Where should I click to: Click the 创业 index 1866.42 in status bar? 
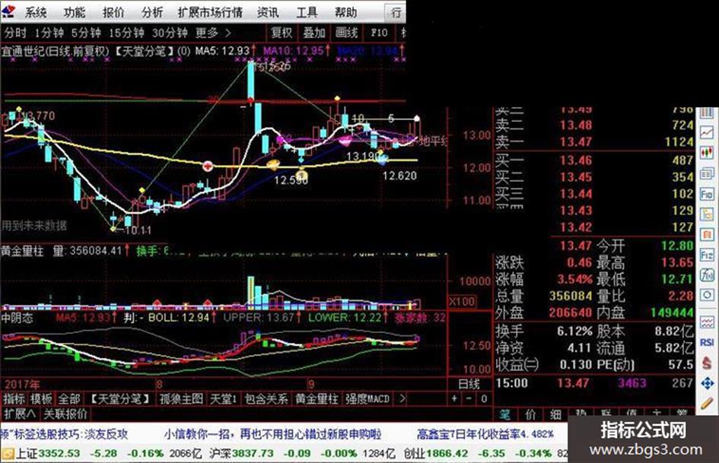pos(436,453)
